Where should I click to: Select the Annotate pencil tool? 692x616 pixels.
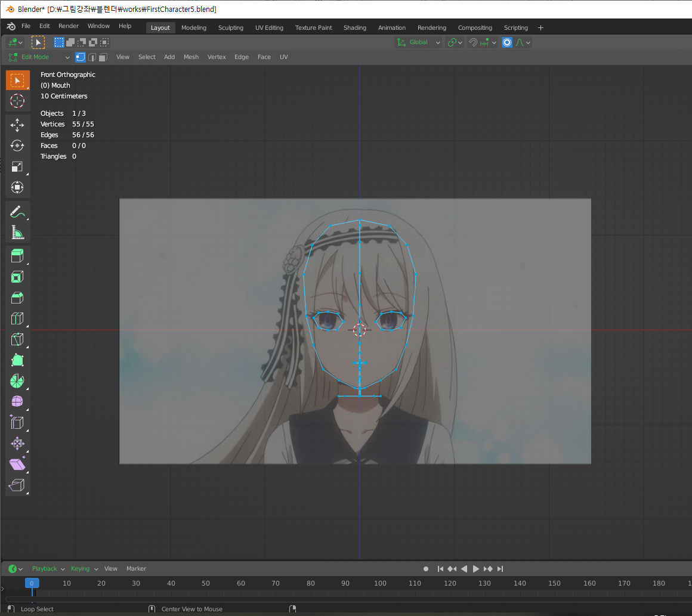click(18, 212)
